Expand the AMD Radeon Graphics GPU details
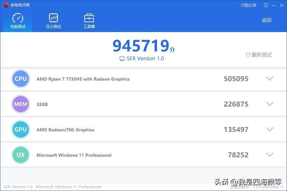This screenshot has width=287, height=191. click(x=269, y=129)
